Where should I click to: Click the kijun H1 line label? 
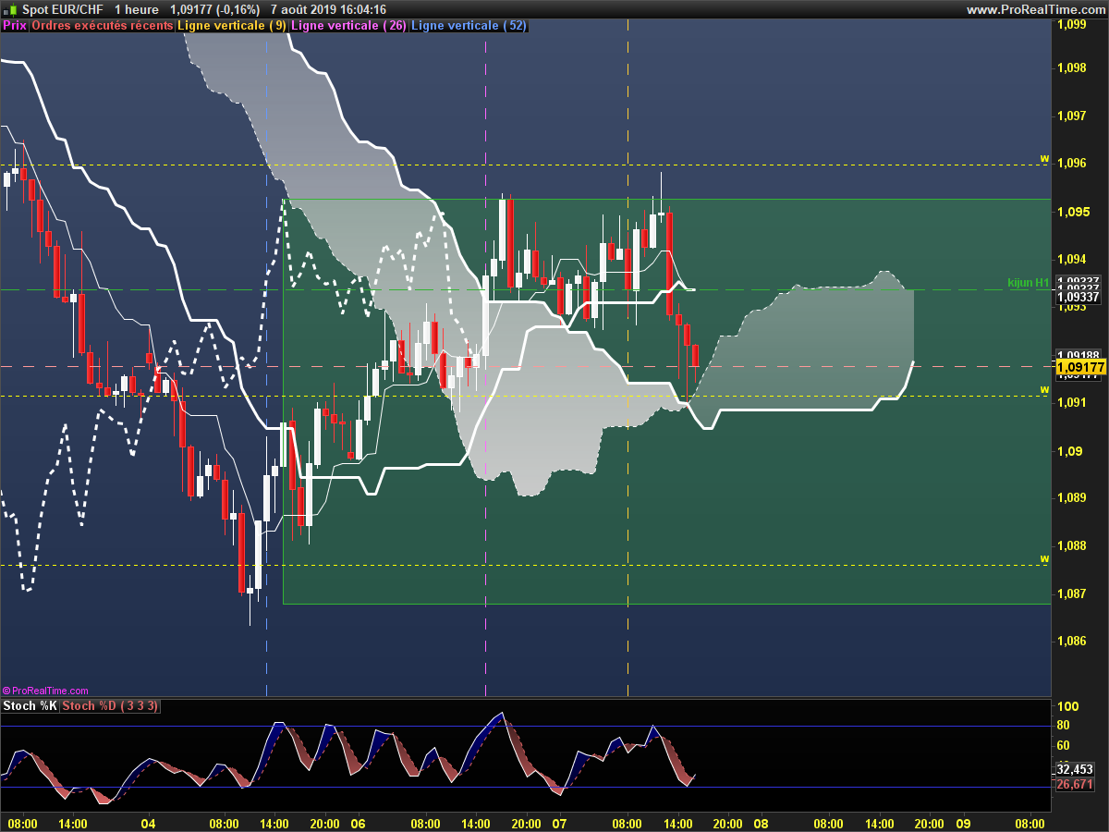(1027, 281)
